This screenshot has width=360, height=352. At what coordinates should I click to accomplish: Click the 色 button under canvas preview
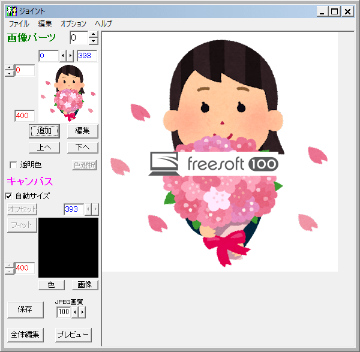click(52, 285)
